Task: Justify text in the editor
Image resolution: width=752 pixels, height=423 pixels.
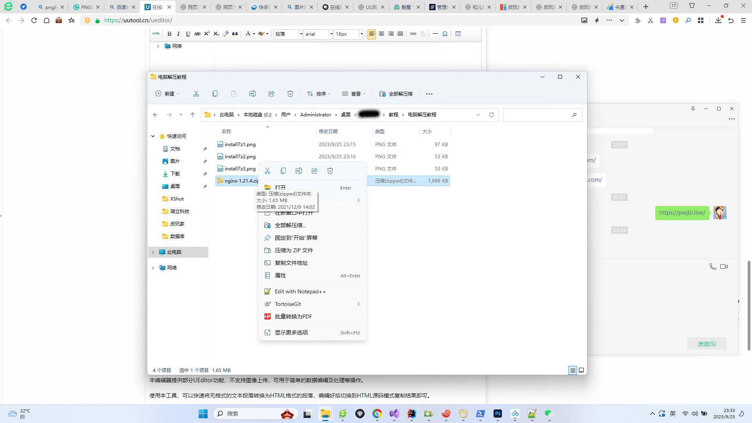Action: [x=400, y=34]
